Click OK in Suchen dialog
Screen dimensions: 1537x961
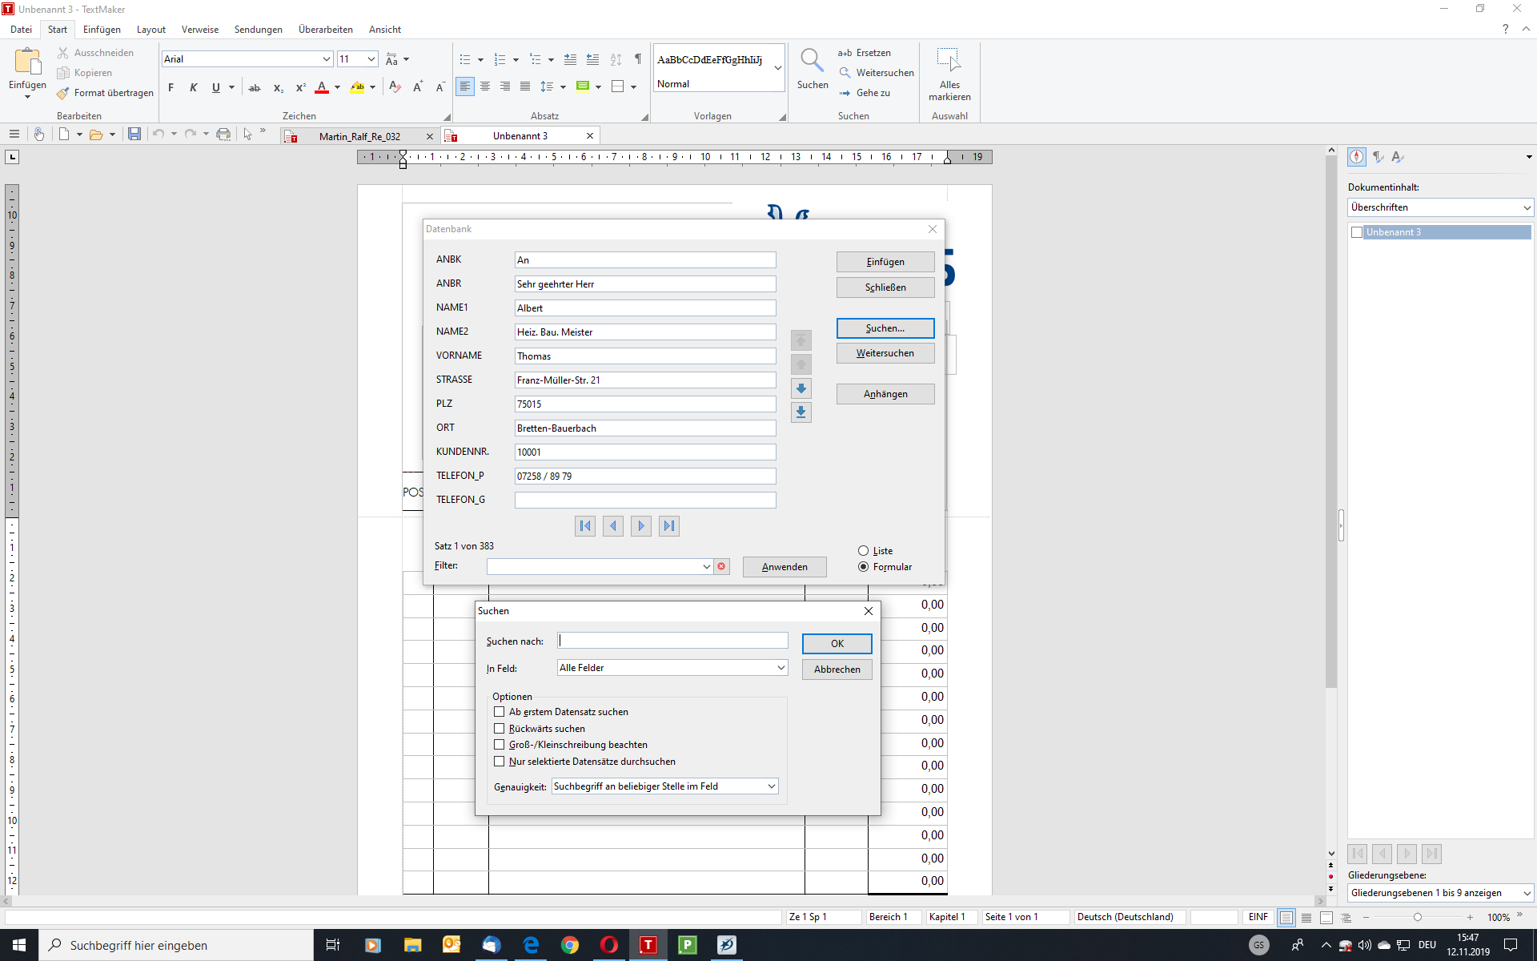pyautogui.click(x=837, y=644)
